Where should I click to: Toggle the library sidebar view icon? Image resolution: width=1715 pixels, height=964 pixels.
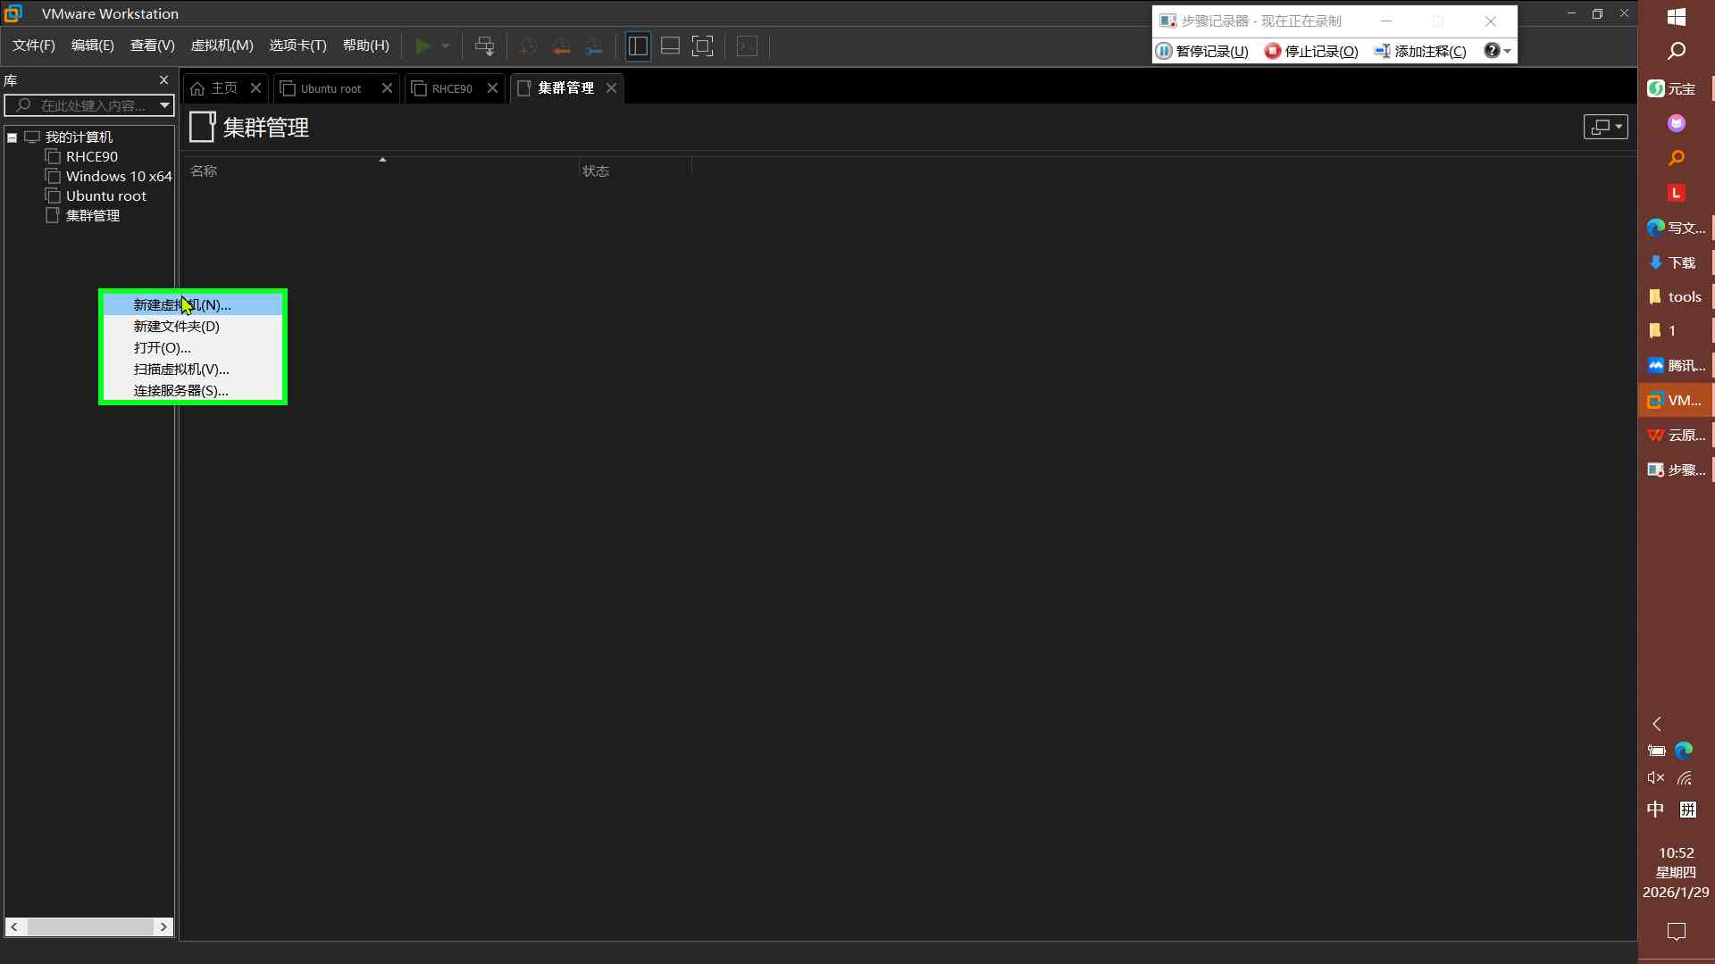point(638,46)
